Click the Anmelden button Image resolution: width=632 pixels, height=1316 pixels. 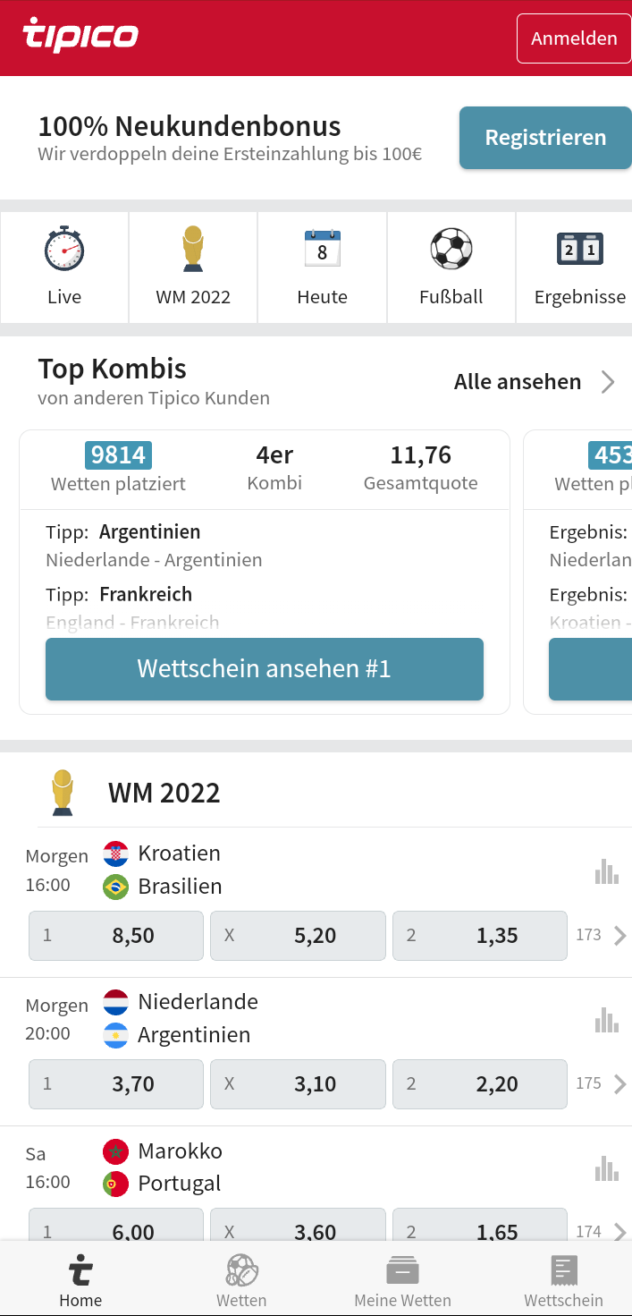tap(574, 38)
